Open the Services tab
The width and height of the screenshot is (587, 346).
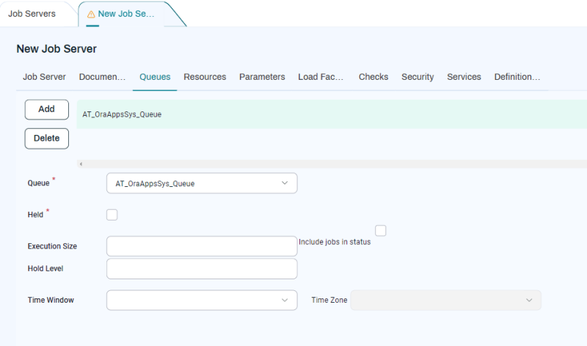tap(464, 77)
